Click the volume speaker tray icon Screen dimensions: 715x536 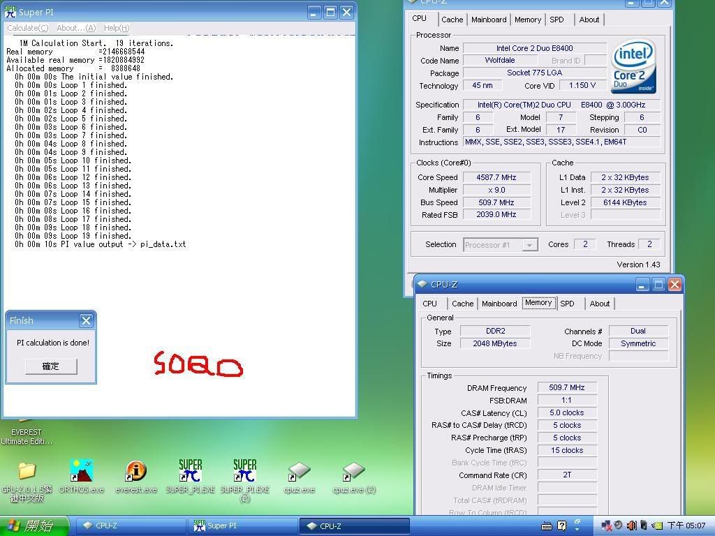[x=631, y=526]
